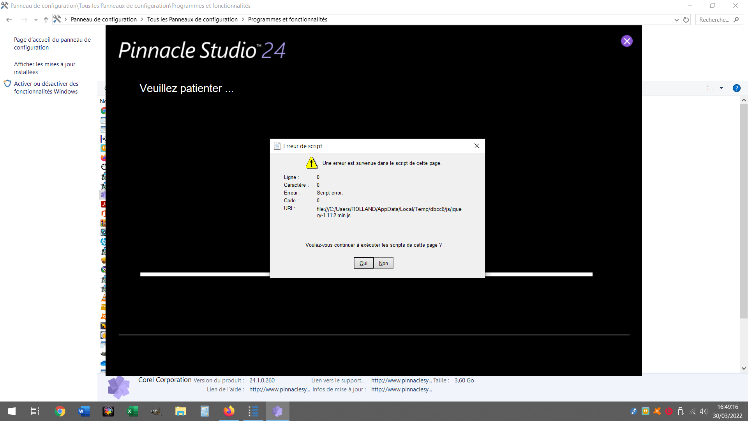
Task: Open the address bar history dropdown
Action: pyautogui.click(x=676, y=20)
